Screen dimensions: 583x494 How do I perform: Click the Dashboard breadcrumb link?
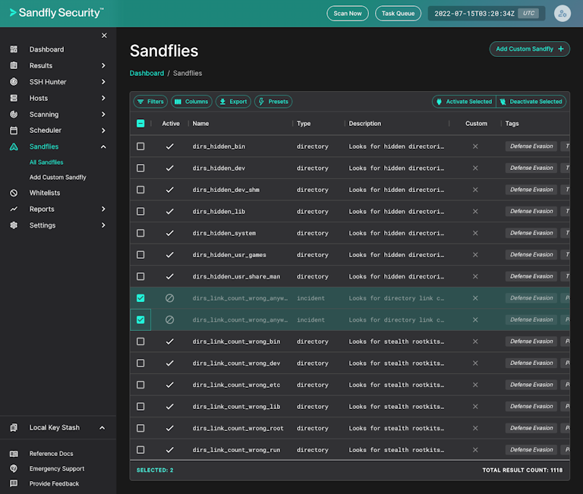click(147, 73)
